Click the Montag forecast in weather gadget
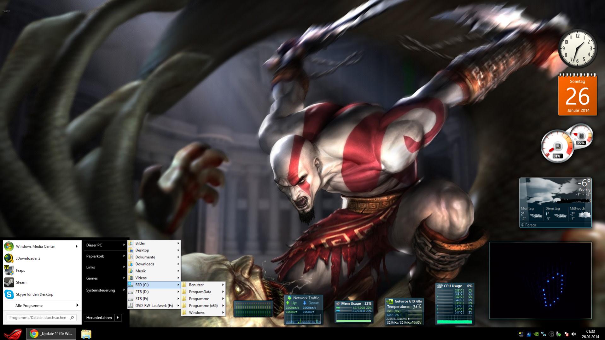The image size is (605, 340). click(532, 214)
